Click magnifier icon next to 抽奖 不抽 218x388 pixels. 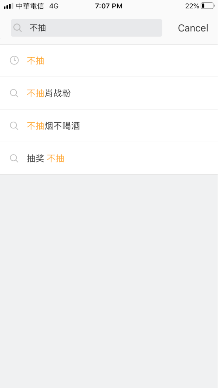(14, 158)
